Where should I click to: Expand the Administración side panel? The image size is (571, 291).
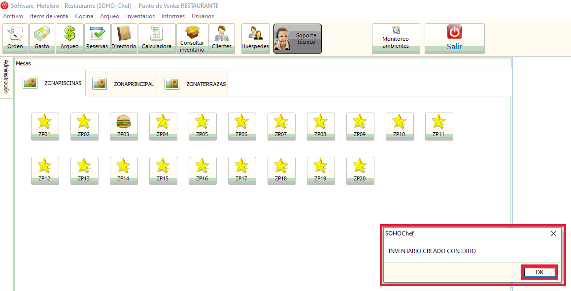(x=6, y=77)
